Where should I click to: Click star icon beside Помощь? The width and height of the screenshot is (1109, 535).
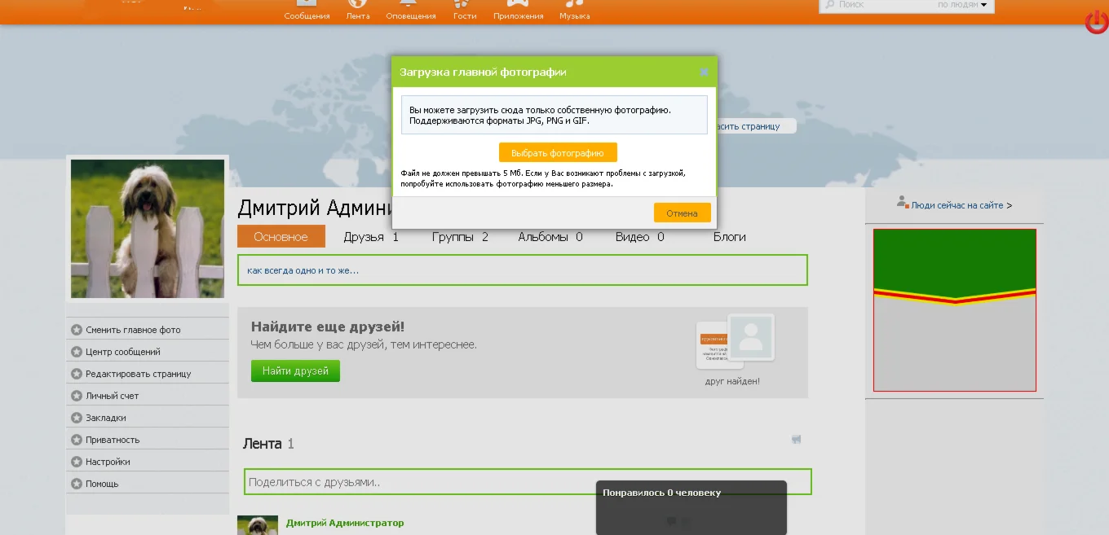click(x=77, y=484)
